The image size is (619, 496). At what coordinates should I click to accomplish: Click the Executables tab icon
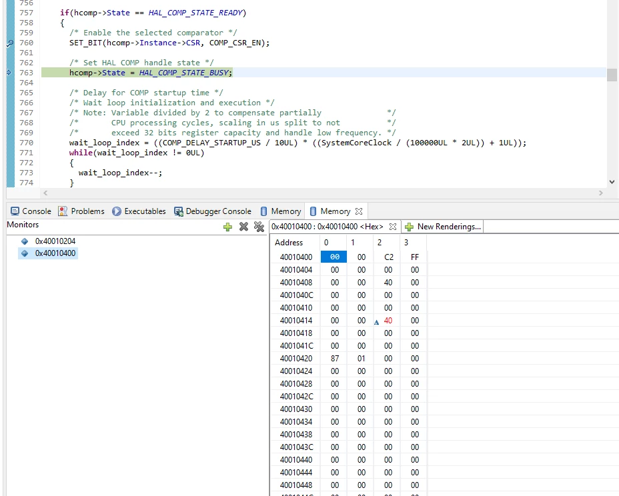(117, 211)
